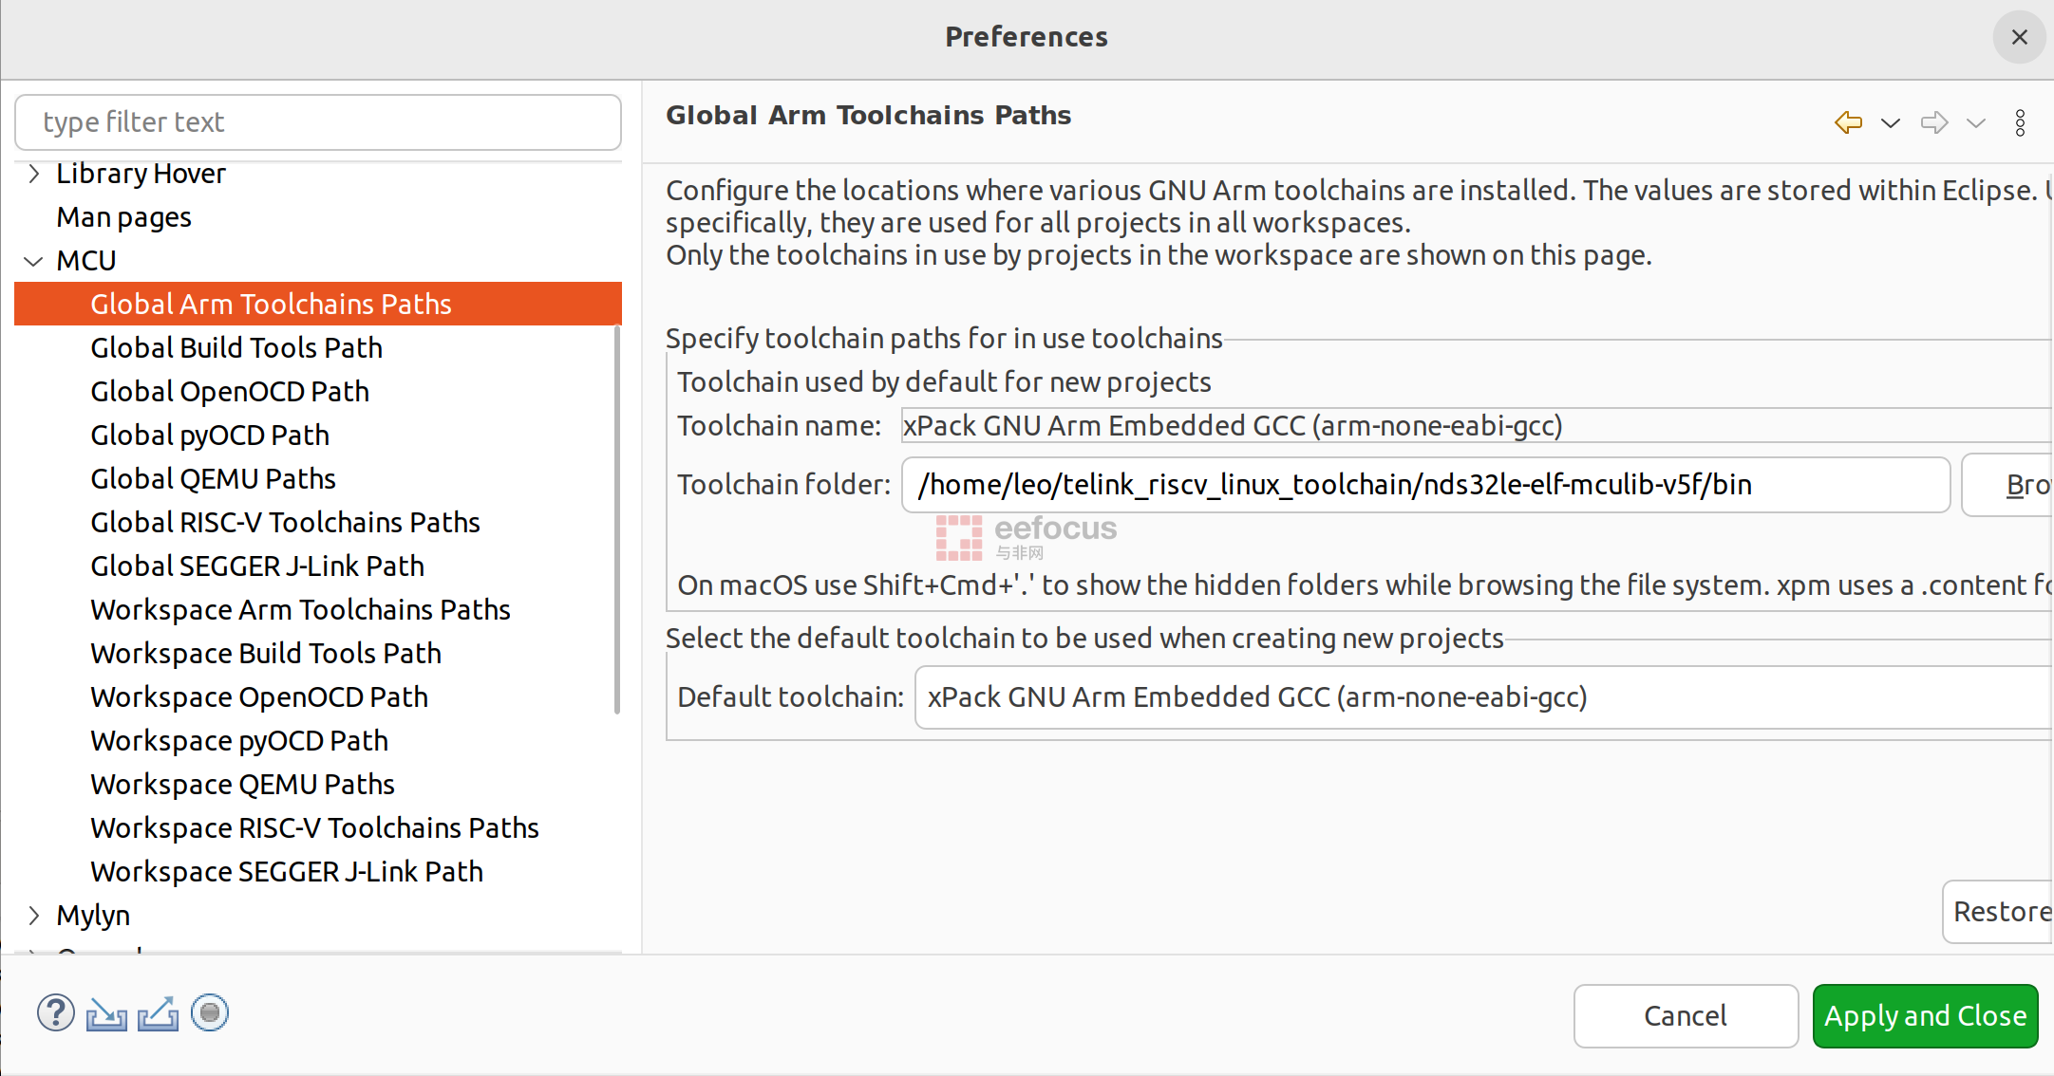The width and height of the screenshot is (2054, 1076).
Task: Click the overflow menu icon on toolbar
Action: [2025, 122]
